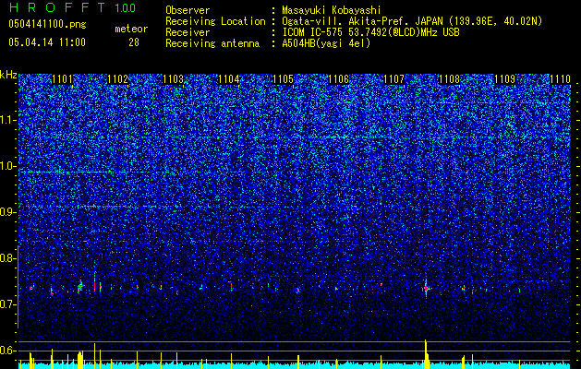This screenshot has height=369, width=581.
Task: Click the kHz axis unit label
Action: (x=8, y=75)
